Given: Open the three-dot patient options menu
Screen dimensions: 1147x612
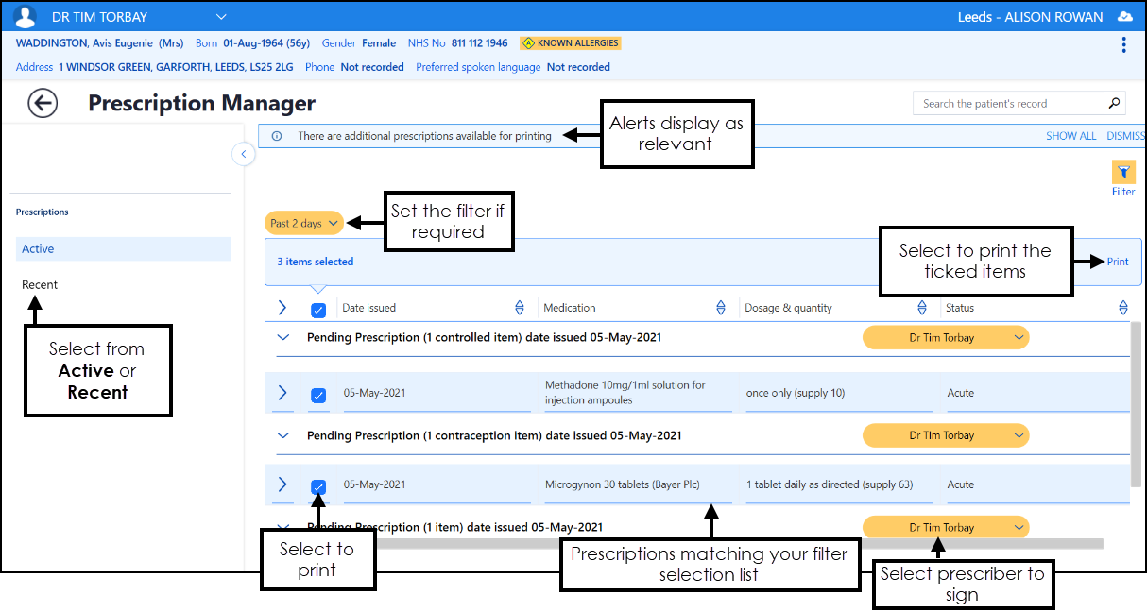Looking at the screenshot, I should (x=1123, y=45).
